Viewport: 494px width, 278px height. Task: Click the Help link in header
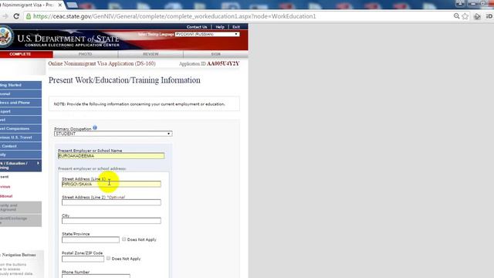coord(220,27)
